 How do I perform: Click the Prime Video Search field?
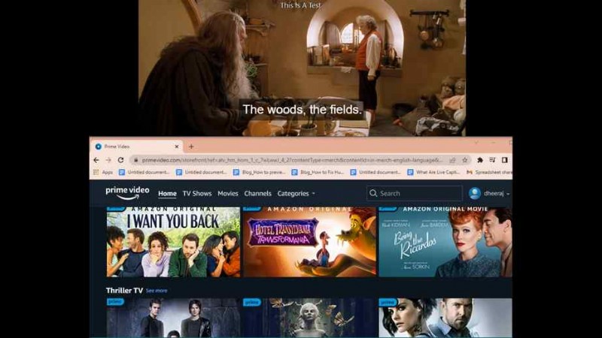click(415, 194)
